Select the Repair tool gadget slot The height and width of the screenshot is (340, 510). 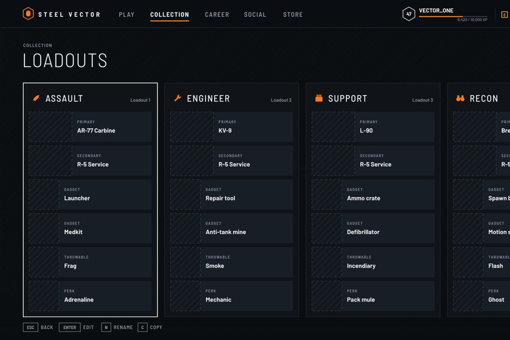[x=232, y=195]
